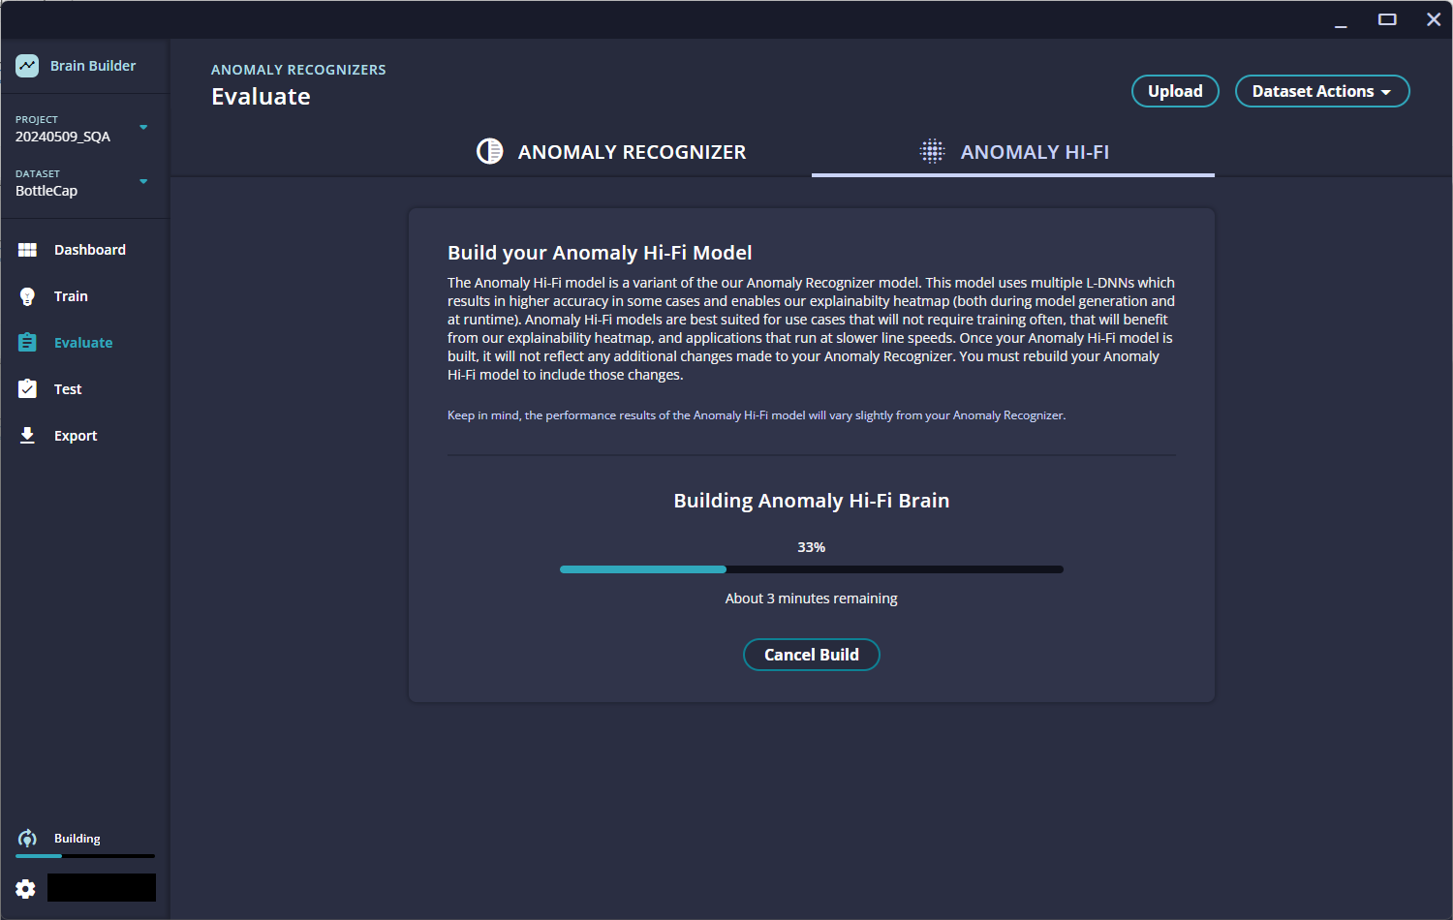Click the Train lightbulb icon
The height and width of the screenshot is (920, 1453).
click(27, 296)
